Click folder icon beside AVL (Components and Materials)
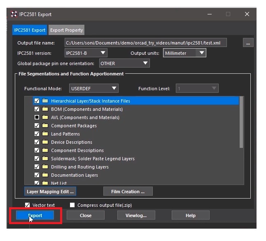The height and width of the screenshot is (241, 266). [x=45, y=117]
